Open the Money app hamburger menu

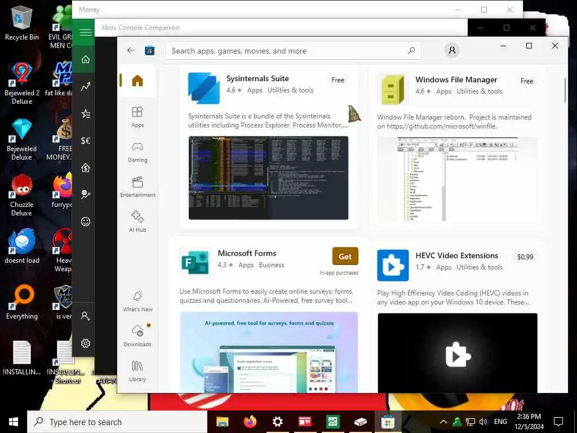click(86, 32)
